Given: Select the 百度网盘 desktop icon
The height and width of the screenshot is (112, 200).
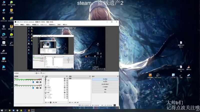Looking at the screenshot, I should coord(4,43).
